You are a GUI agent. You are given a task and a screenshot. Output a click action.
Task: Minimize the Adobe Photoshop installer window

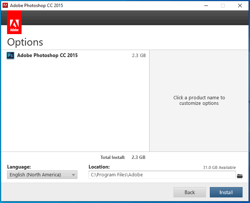point(206,6)
